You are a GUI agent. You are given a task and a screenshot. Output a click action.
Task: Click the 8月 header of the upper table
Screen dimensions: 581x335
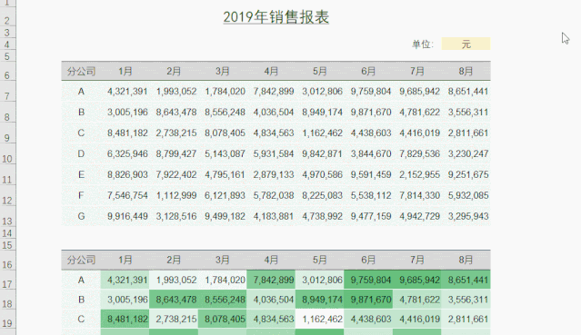466,71
